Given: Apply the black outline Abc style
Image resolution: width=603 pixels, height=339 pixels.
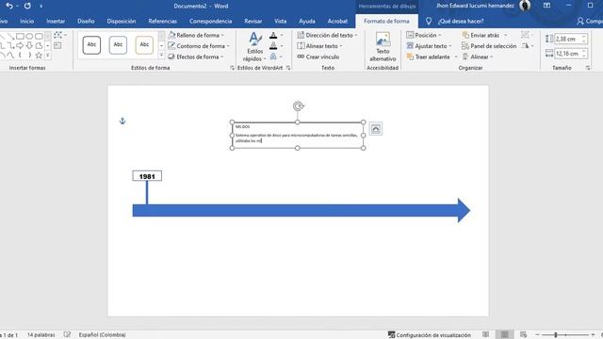Looking at the screenshot, I should (91, 45).
